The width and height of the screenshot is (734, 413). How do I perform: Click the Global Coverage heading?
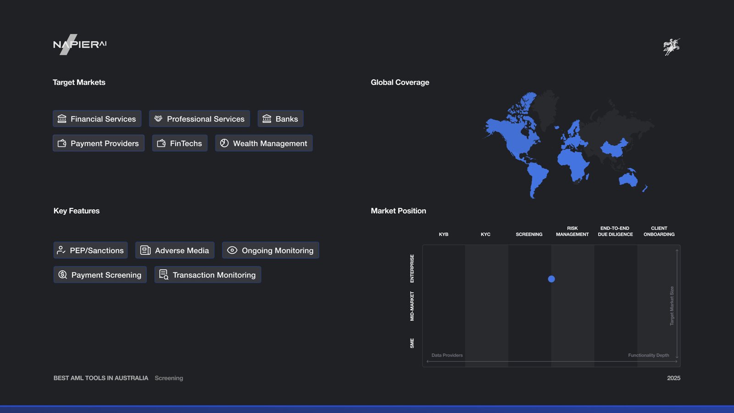[x=400, y=83]
